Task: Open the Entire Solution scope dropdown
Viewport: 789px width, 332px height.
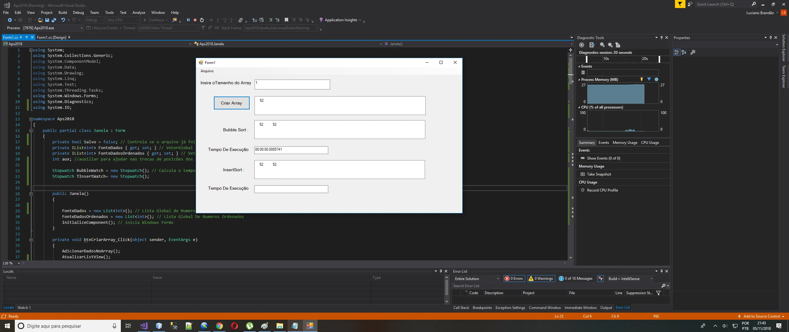Action: pos(477,279)
